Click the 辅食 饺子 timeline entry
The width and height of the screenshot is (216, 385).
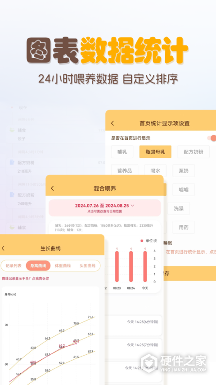(x=56, y=134)
